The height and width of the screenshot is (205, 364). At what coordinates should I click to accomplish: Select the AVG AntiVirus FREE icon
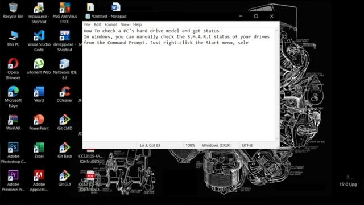[x=64, y=13]
